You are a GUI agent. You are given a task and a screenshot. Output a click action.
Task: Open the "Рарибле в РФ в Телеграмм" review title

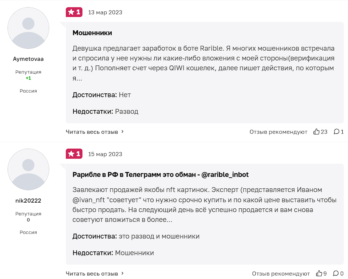pos(160,175)
